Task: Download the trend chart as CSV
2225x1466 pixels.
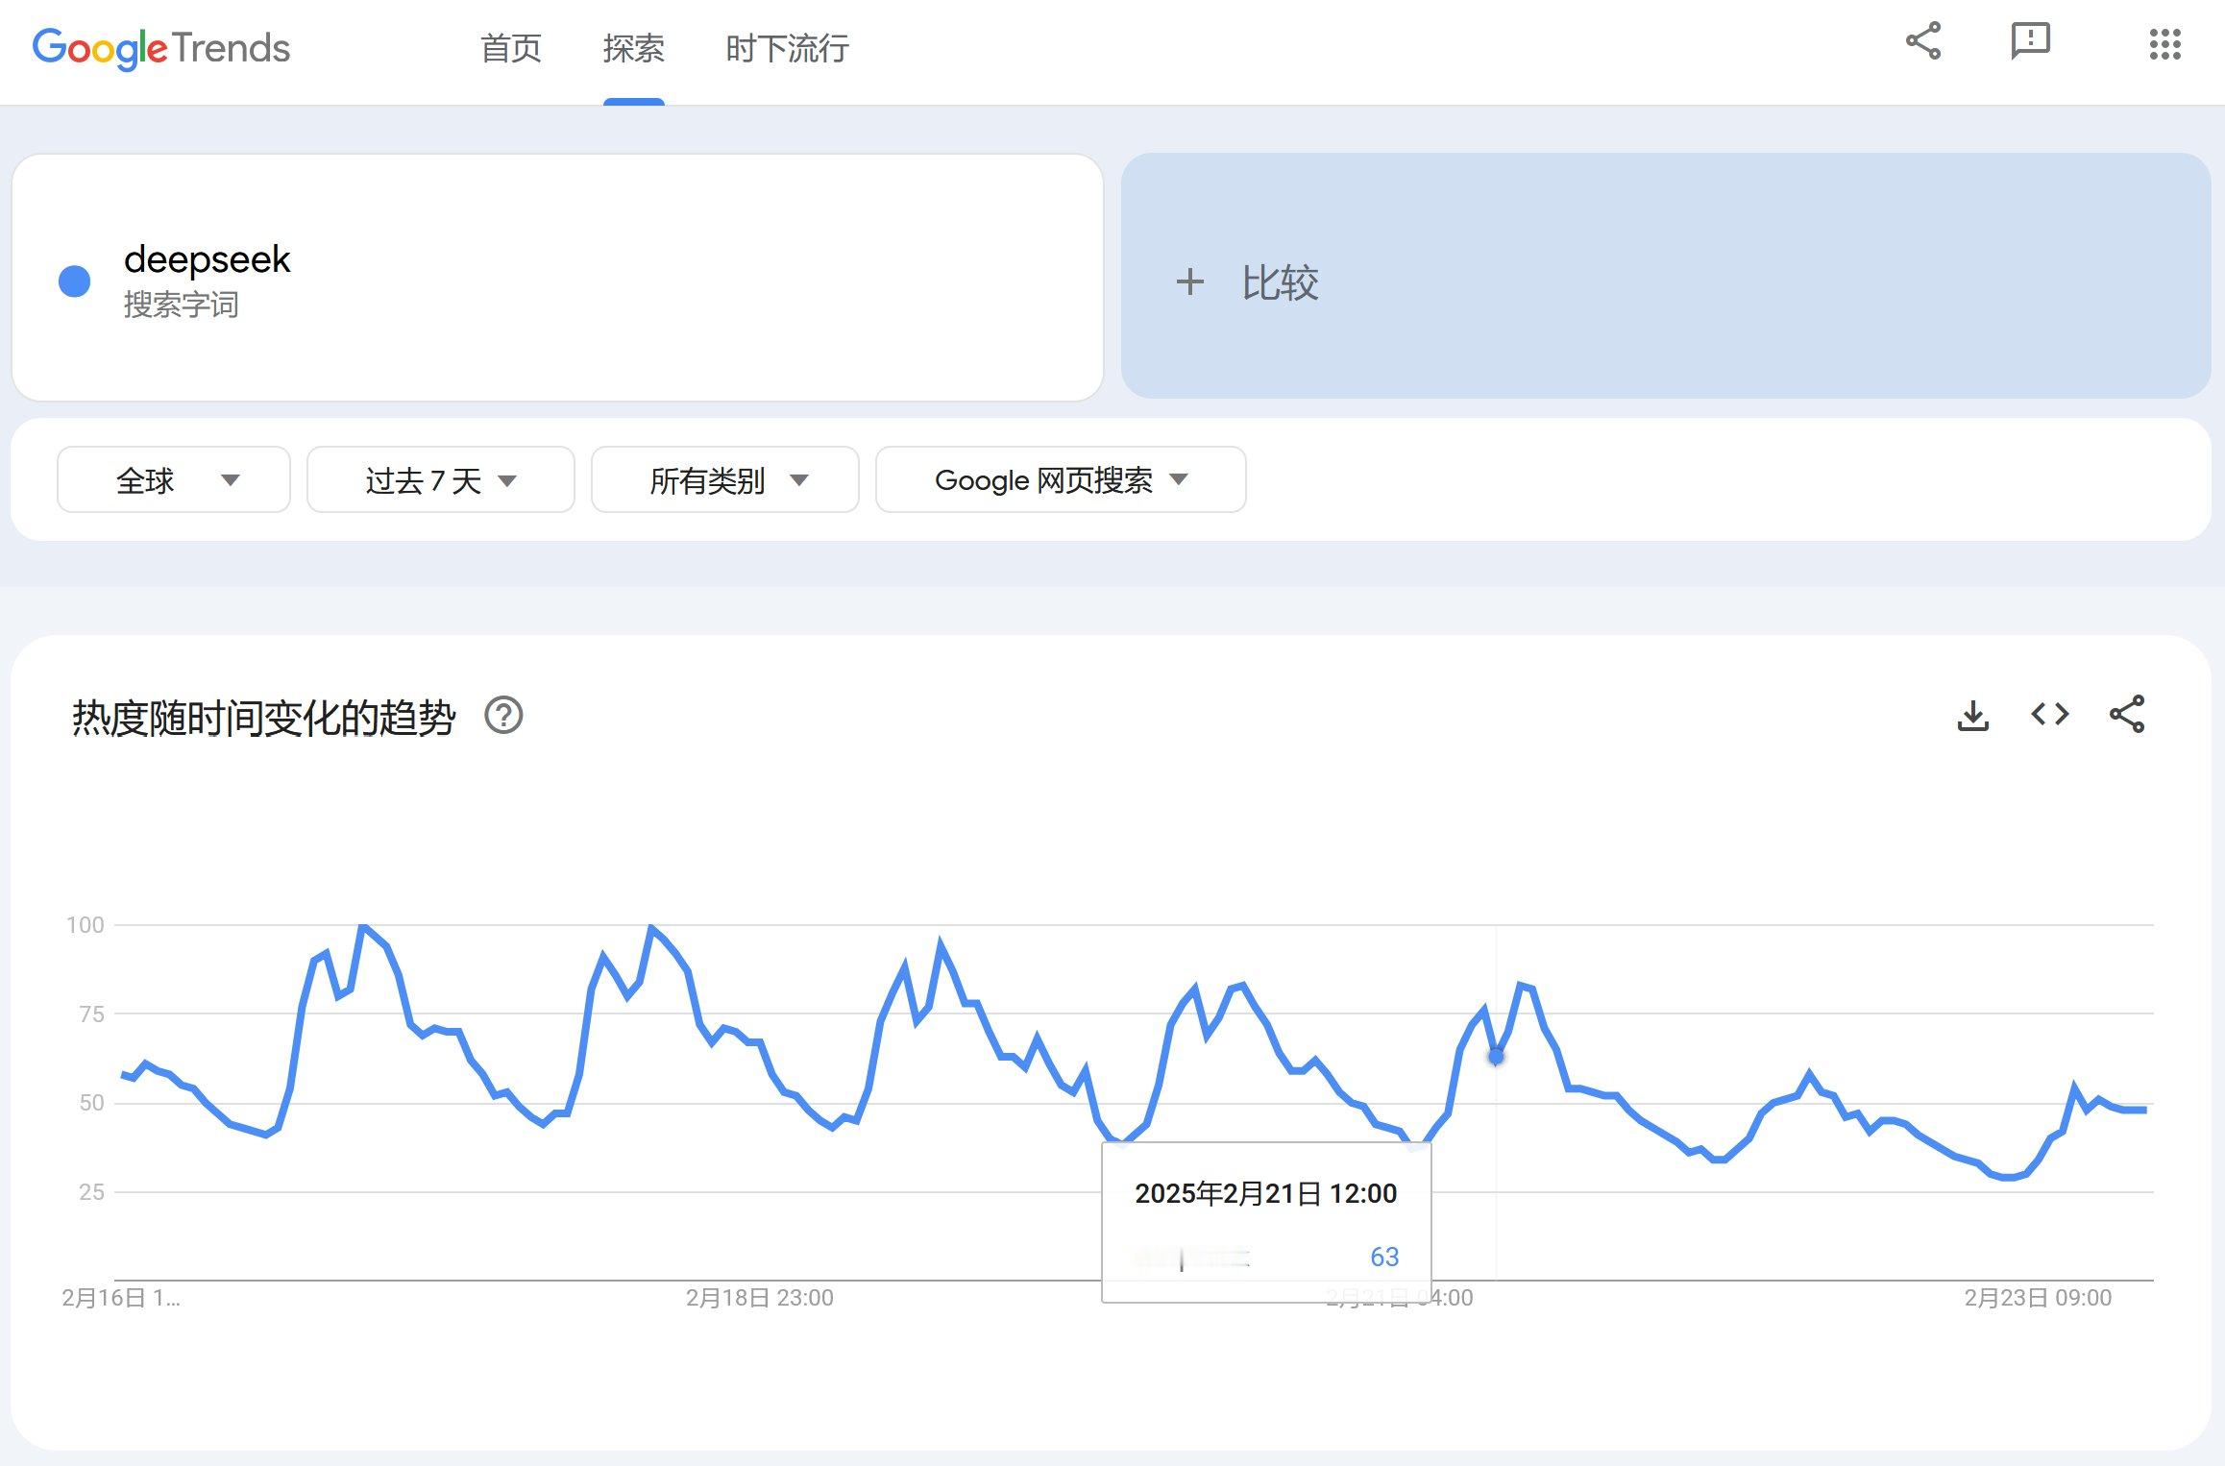Action: point(1973,715)
